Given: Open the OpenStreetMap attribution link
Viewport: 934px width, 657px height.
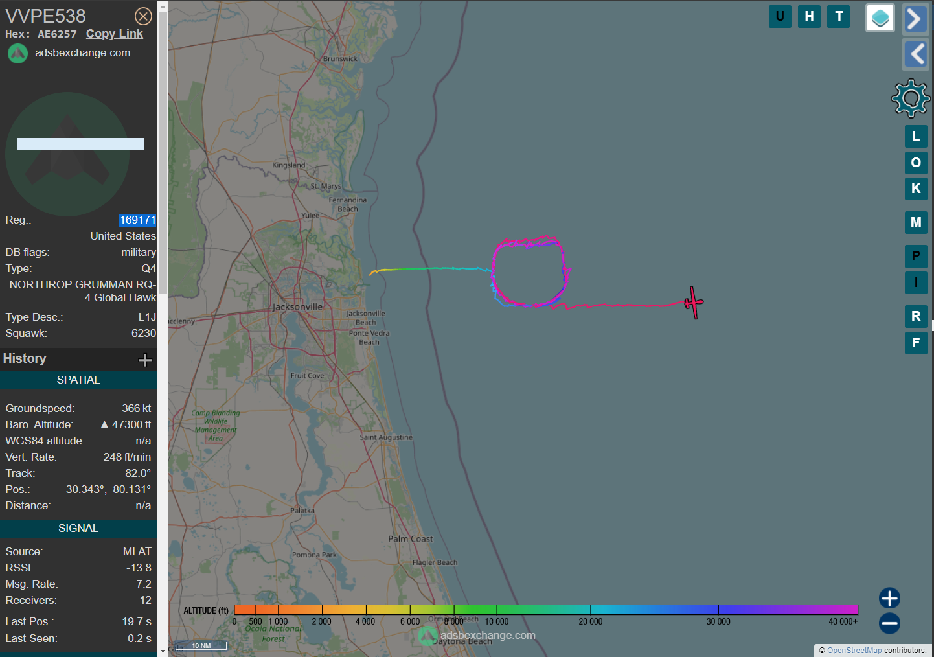Looking at the screenshot, I should pyautogui.click(x=854, y=651).
